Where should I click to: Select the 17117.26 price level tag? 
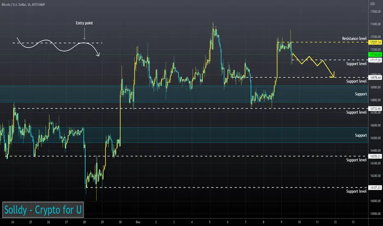pos(375,60)
